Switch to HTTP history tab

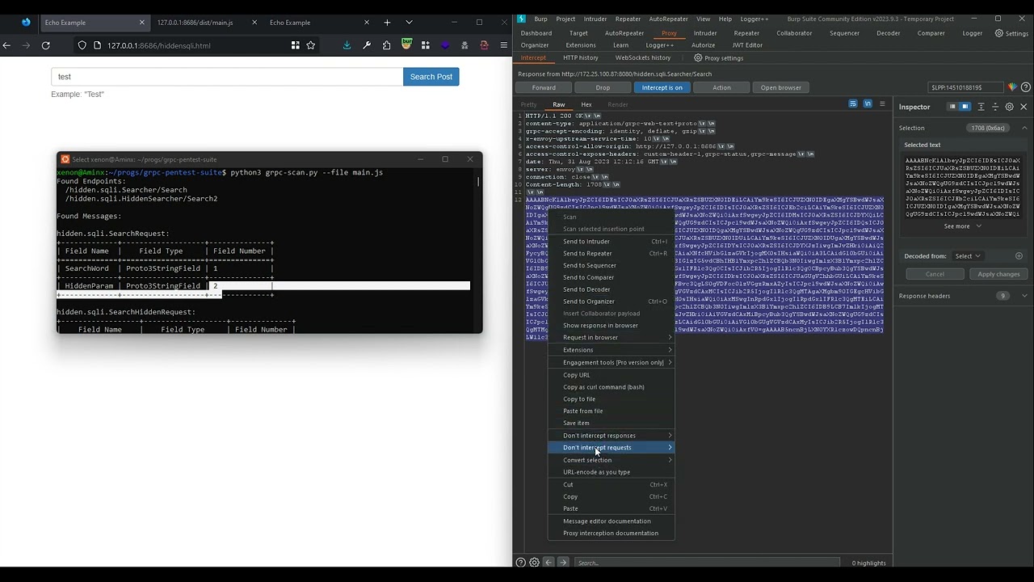coord(581,57)
